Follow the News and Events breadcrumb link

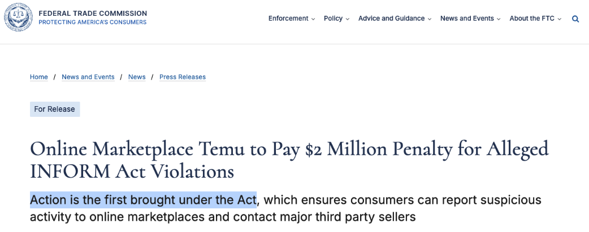click(88, 77)
